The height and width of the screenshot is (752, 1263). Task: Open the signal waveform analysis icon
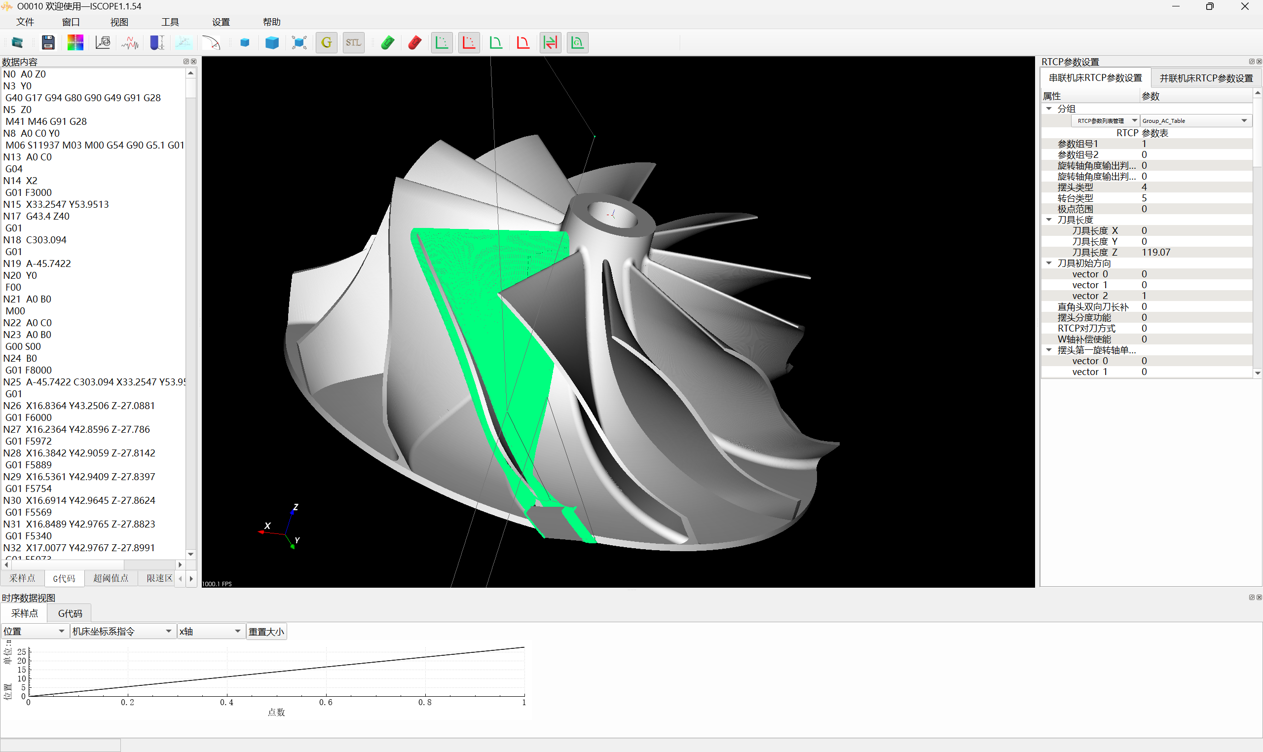[x=130, y=42]
